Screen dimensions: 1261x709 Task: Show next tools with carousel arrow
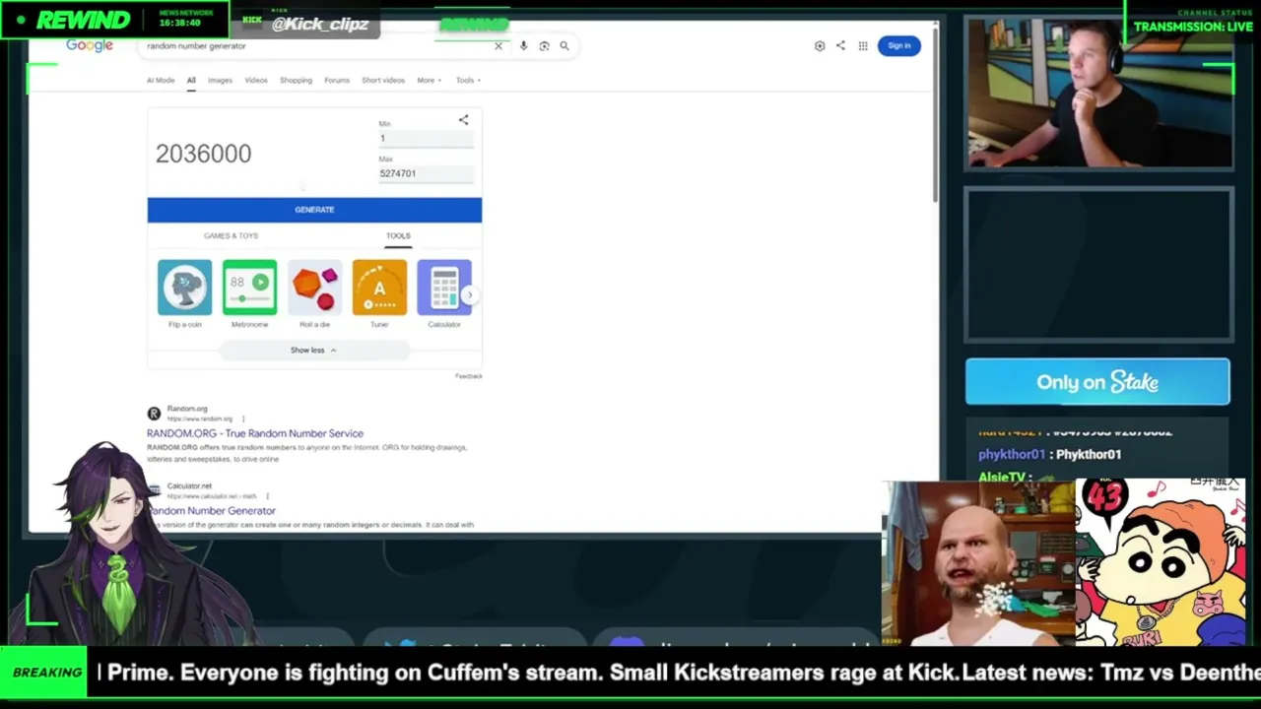tap(470, 294)
